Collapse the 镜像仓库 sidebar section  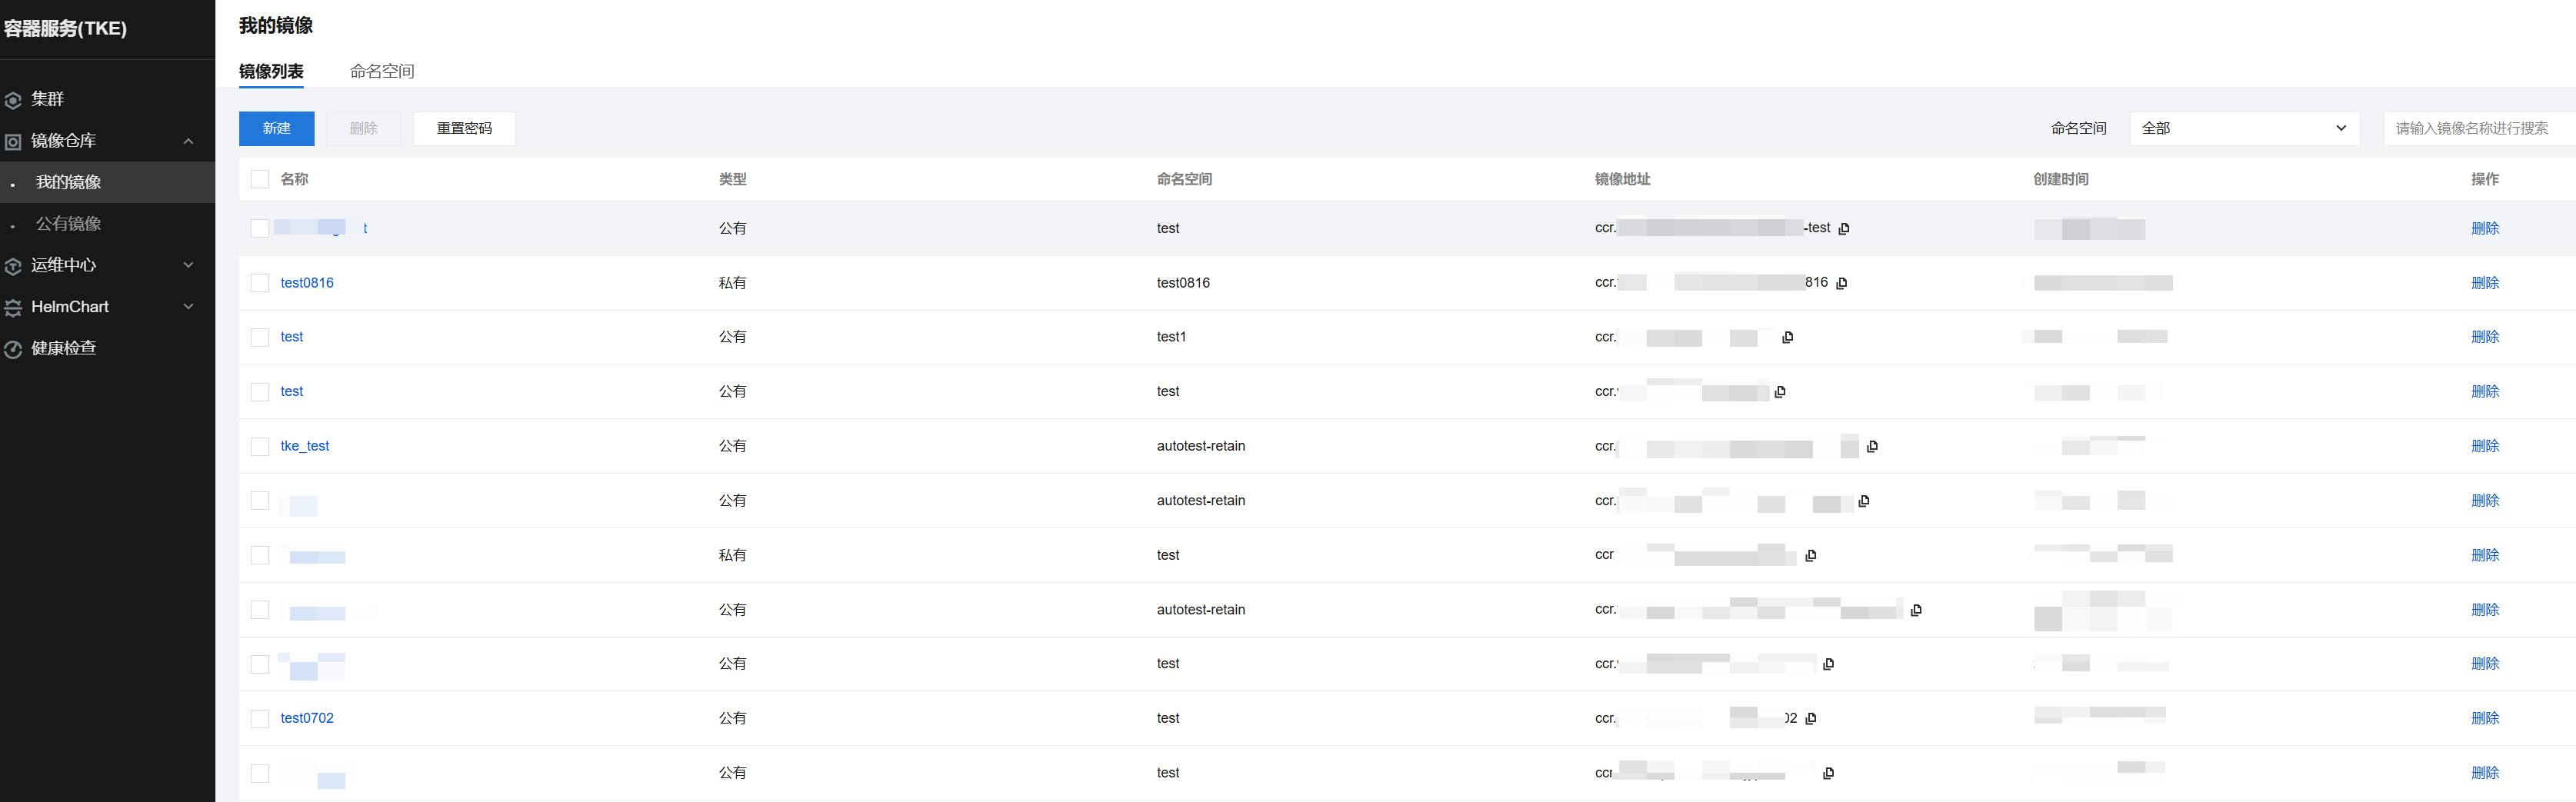(188, 141)
